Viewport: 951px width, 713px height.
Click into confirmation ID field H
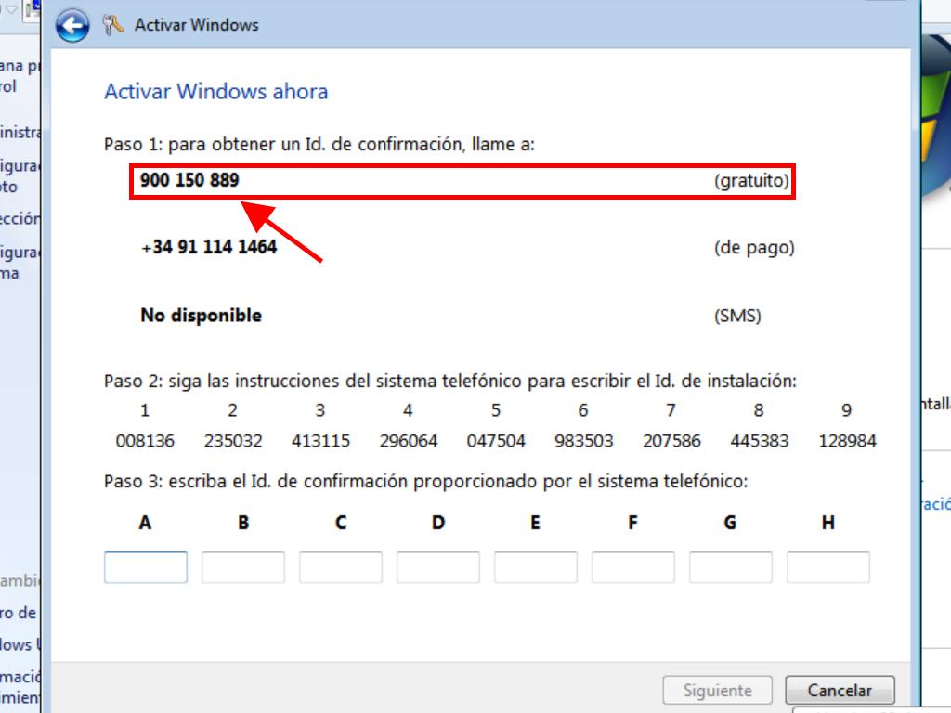[x=828, y=567]
